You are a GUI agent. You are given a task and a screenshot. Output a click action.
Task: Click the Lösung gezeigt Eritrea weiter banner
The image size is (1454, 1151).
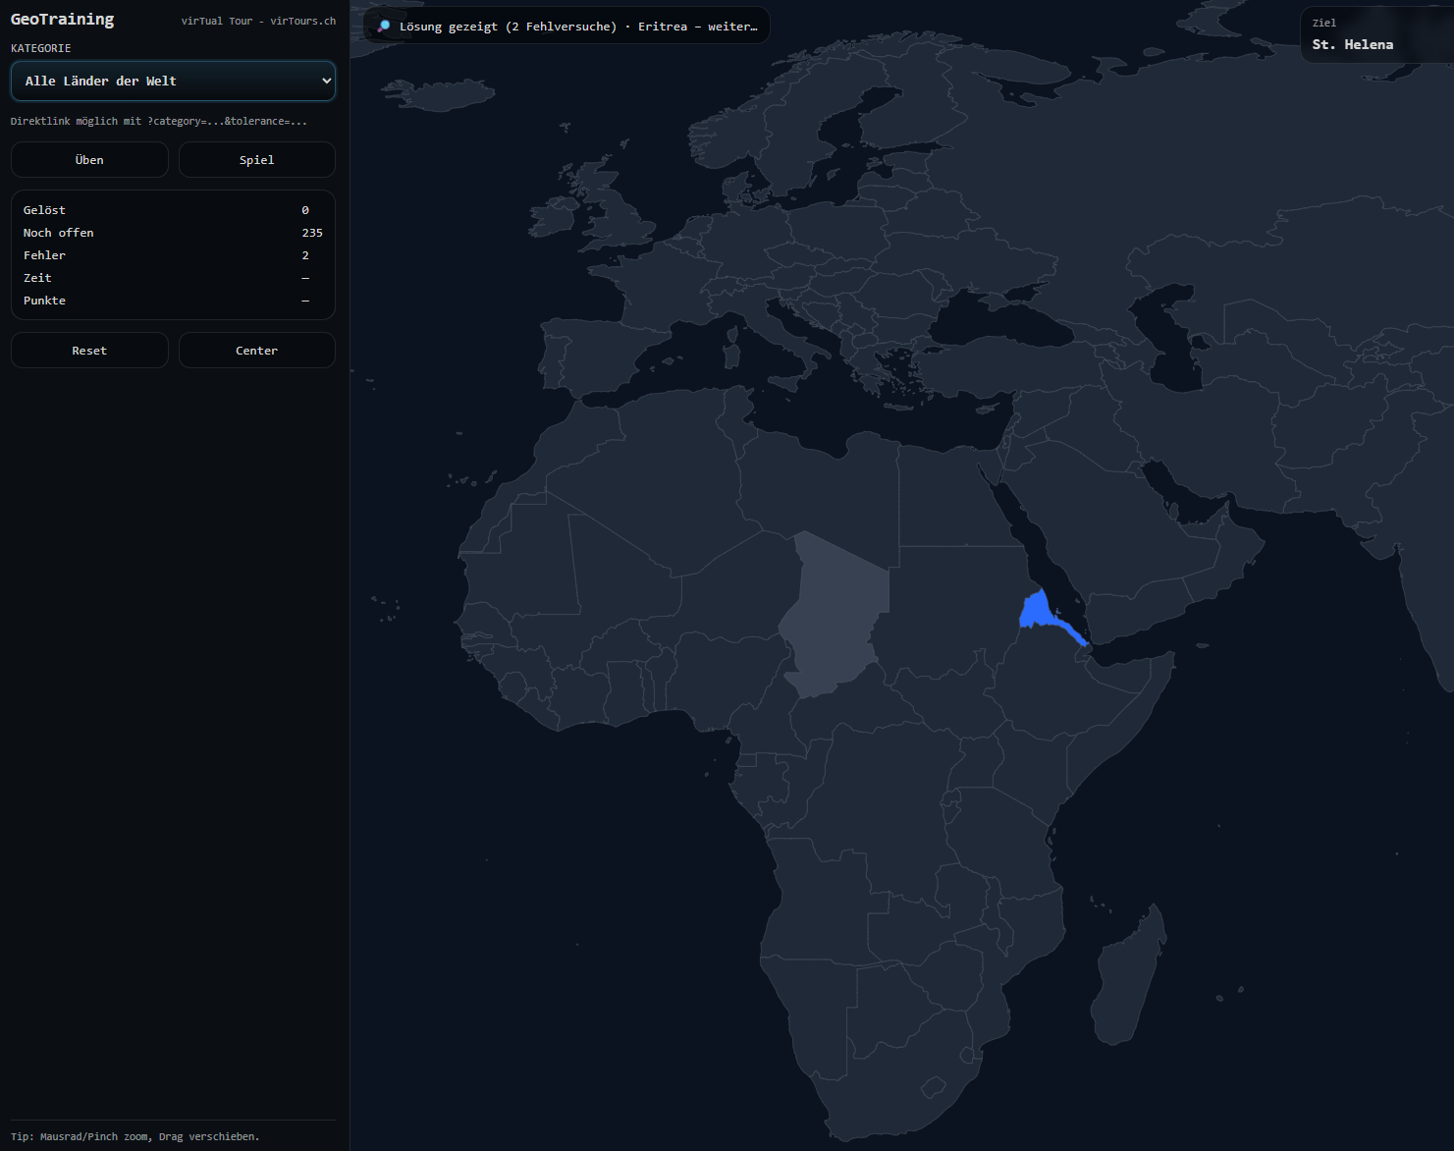(x=566, y=27)
